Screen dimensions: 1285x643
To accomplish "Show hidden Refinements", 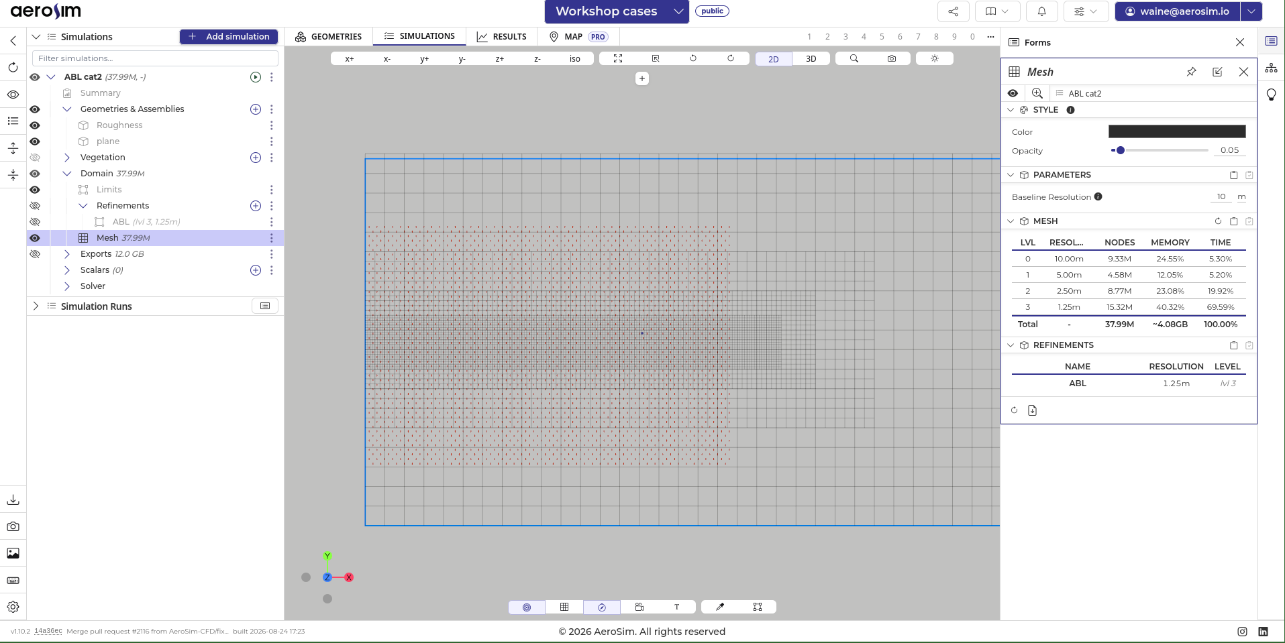I will (35, 206).
